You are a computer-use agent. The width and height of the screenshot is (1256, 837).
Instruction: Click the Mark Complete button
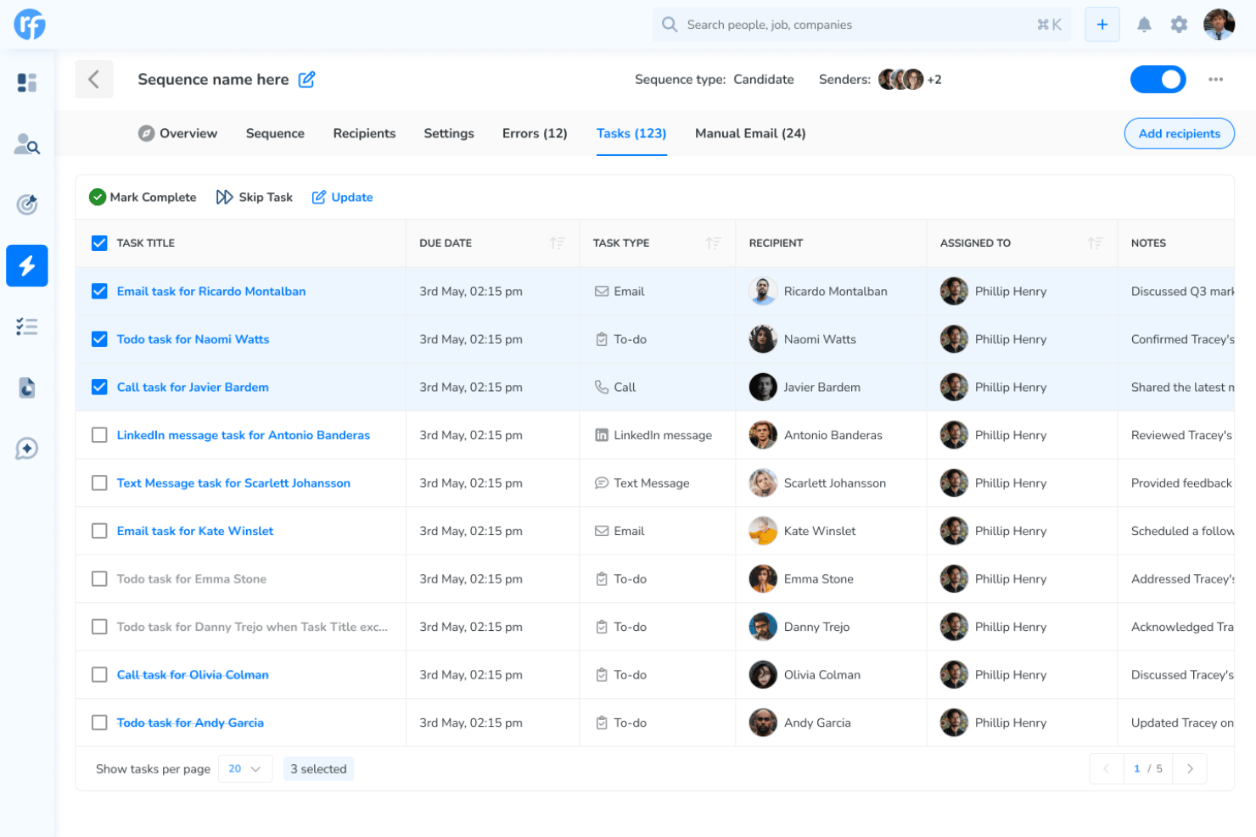(143, 197)
